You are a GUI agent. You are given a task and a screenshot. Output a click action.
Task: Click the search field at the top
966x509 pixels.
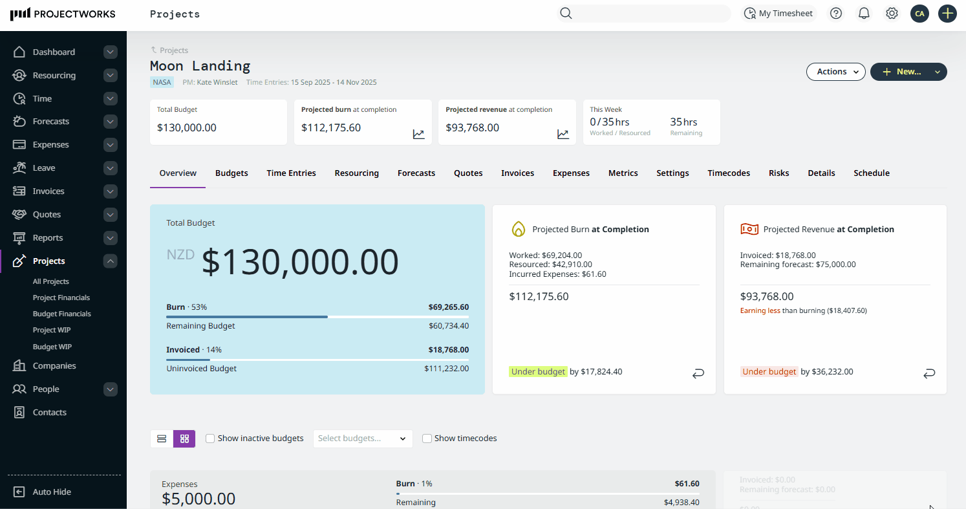click(643, 13)
